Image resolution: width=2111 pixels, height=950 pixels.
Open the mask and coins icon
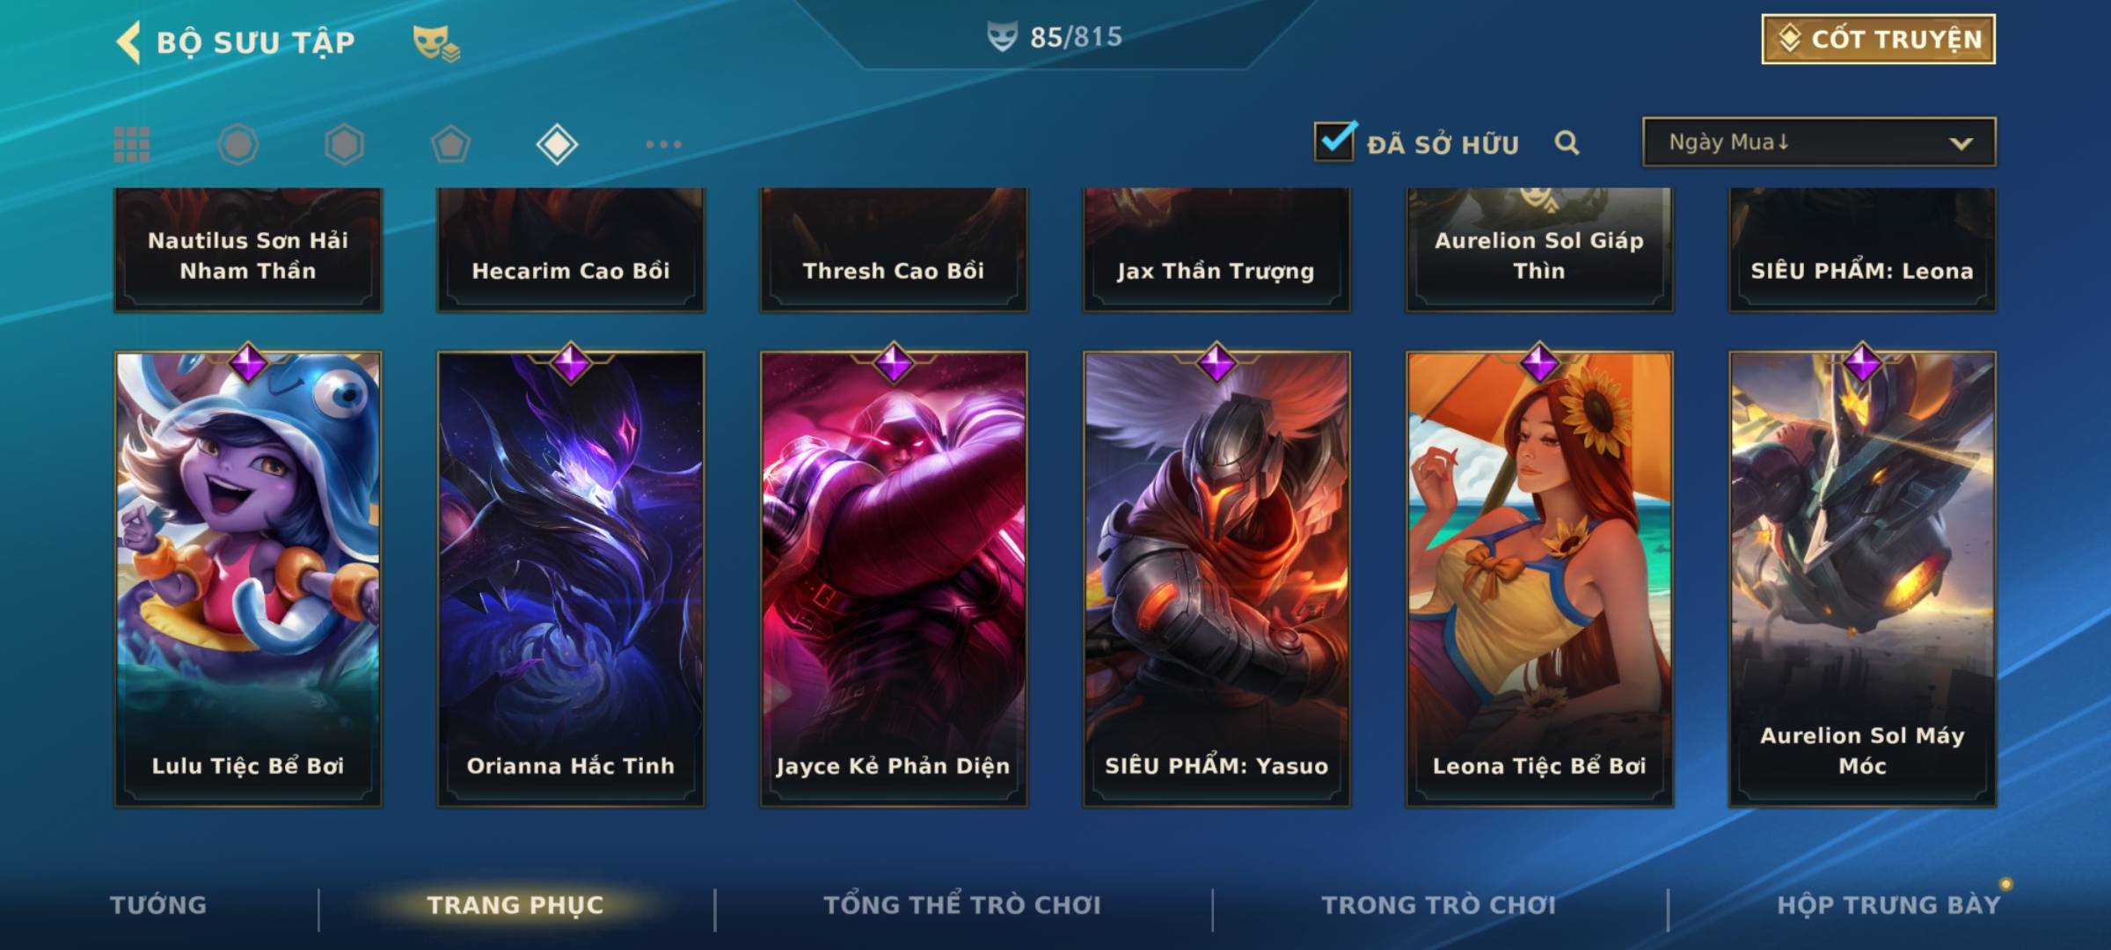click(x=436, y=42)
